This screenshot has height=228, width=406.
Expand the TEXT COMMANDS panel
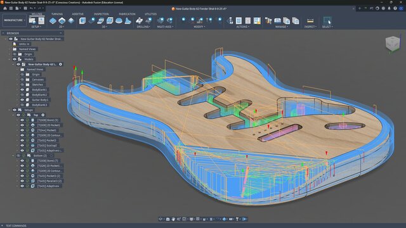(x=3, y=225)
